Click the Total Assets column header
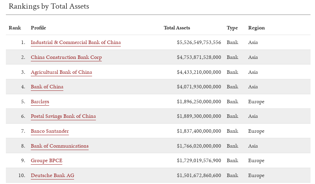Viewport: 315px width, 184px height. click(x=177, y=28)
